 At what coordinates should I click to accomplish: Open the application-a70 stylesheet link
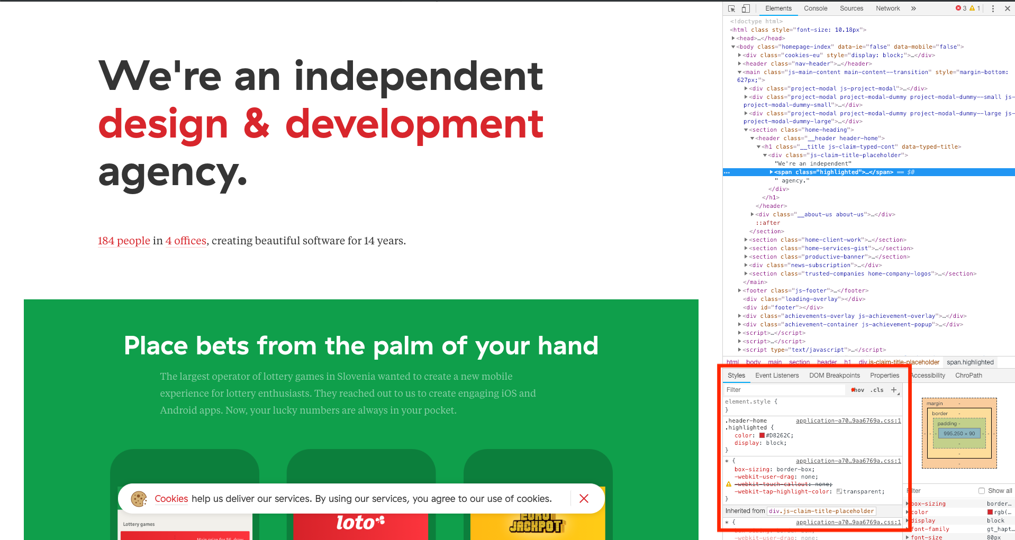point(848,420)
